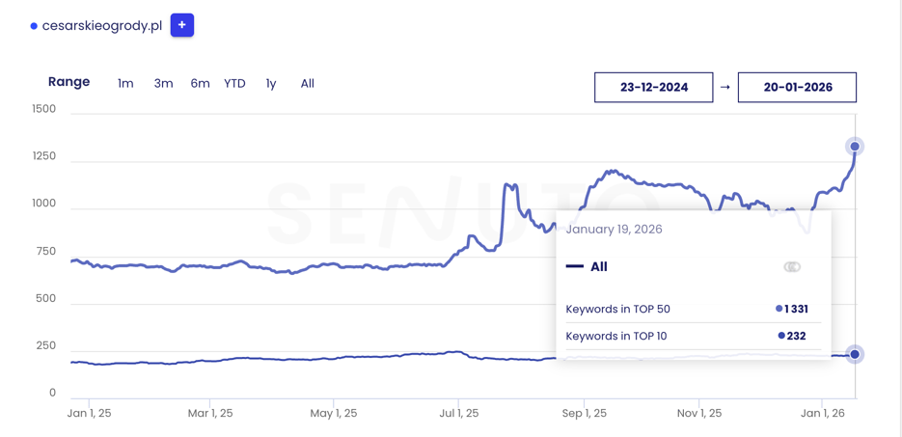Image resolution: width=902 pixels, height=437 pixels.
Task: Select the 1y range option
Action: click(271, 84)
